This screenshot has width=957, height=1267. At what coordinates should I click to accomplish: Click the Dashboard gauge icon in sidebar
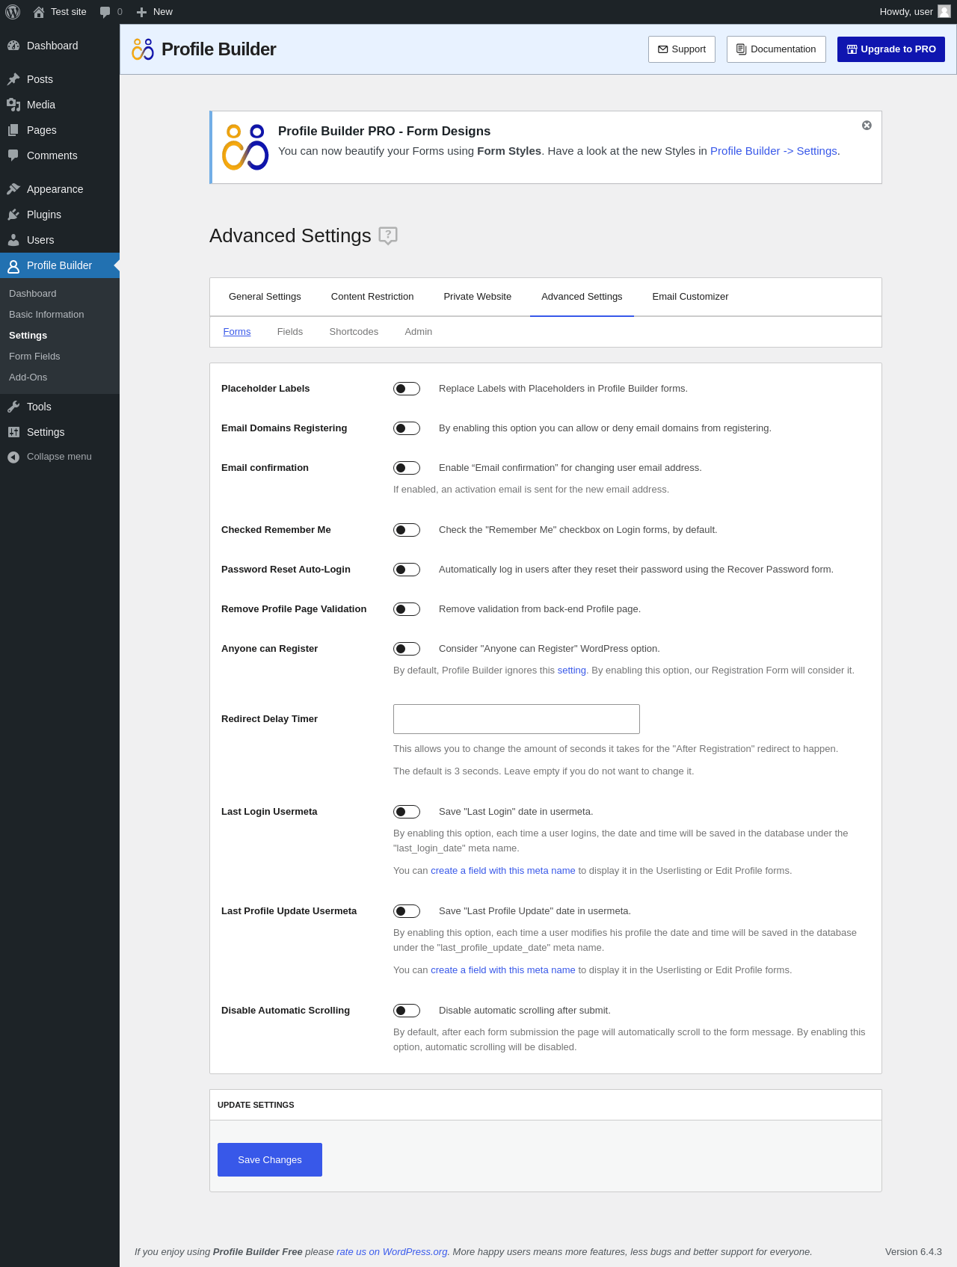(13, 46)
